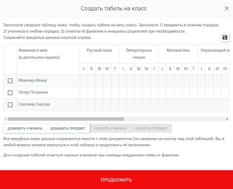Viewport: 233px width, 189px height.
Task: Check the box for Иванову Ивану
Action: pos(10,81)
